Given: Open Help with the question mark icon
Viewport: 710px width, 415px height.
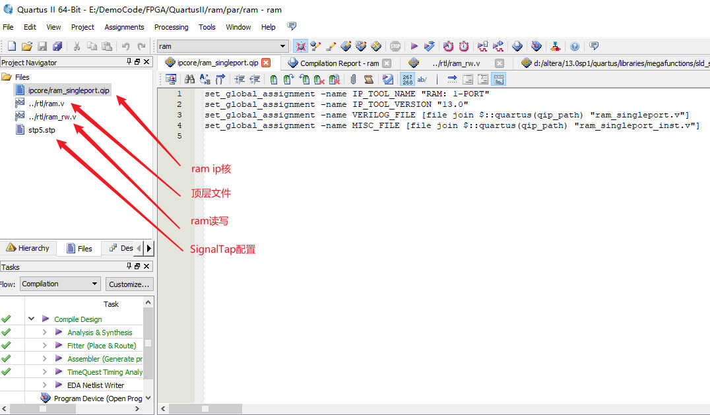Looking at the screenshot, I should 575,46.
